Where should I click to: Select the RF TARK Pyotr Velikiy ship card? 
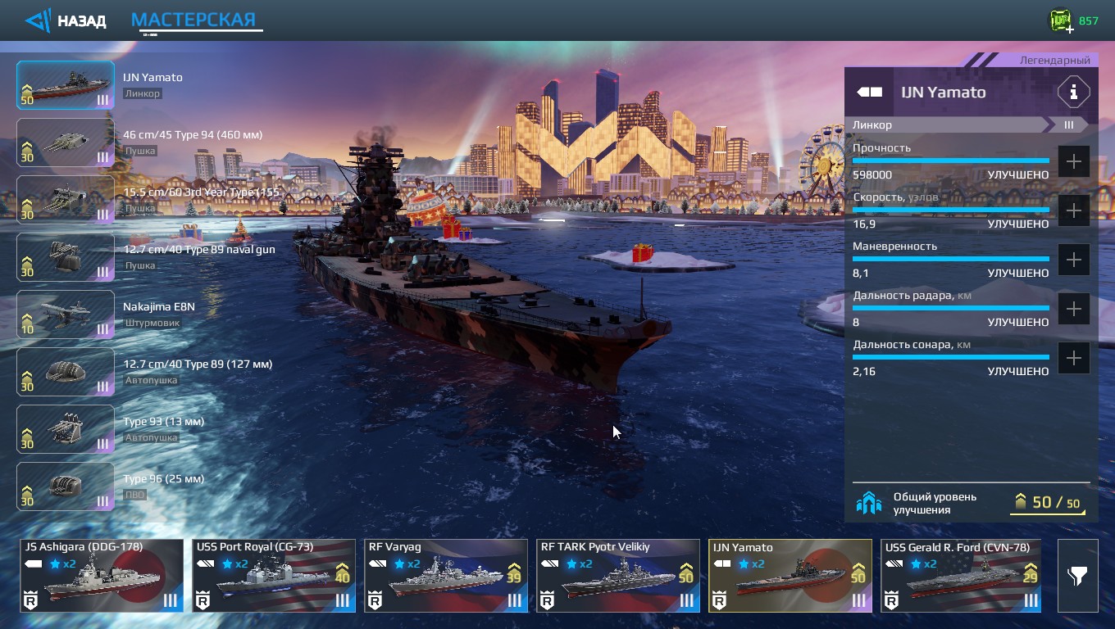(x=618, y=576)
